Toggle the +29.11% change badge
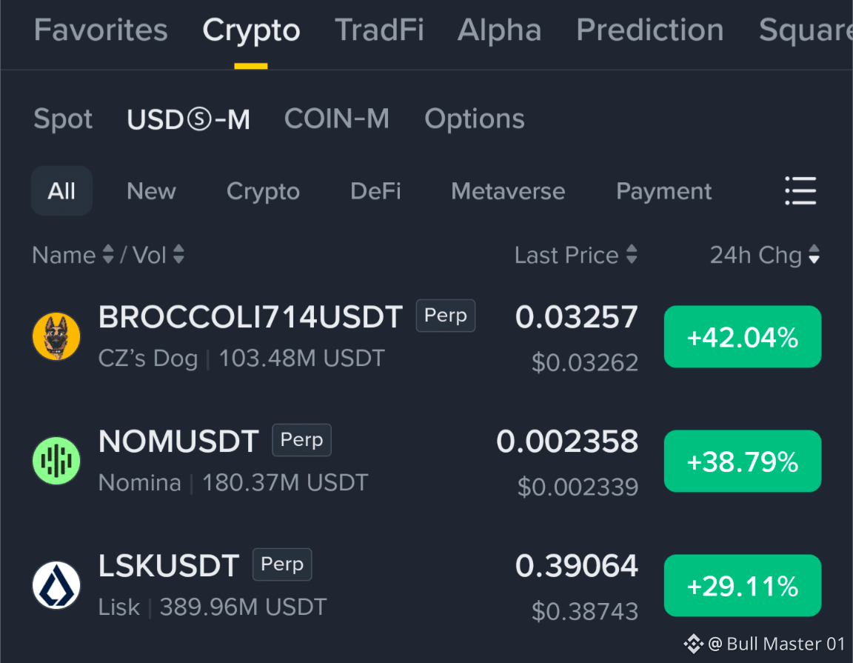 point(743,585)
